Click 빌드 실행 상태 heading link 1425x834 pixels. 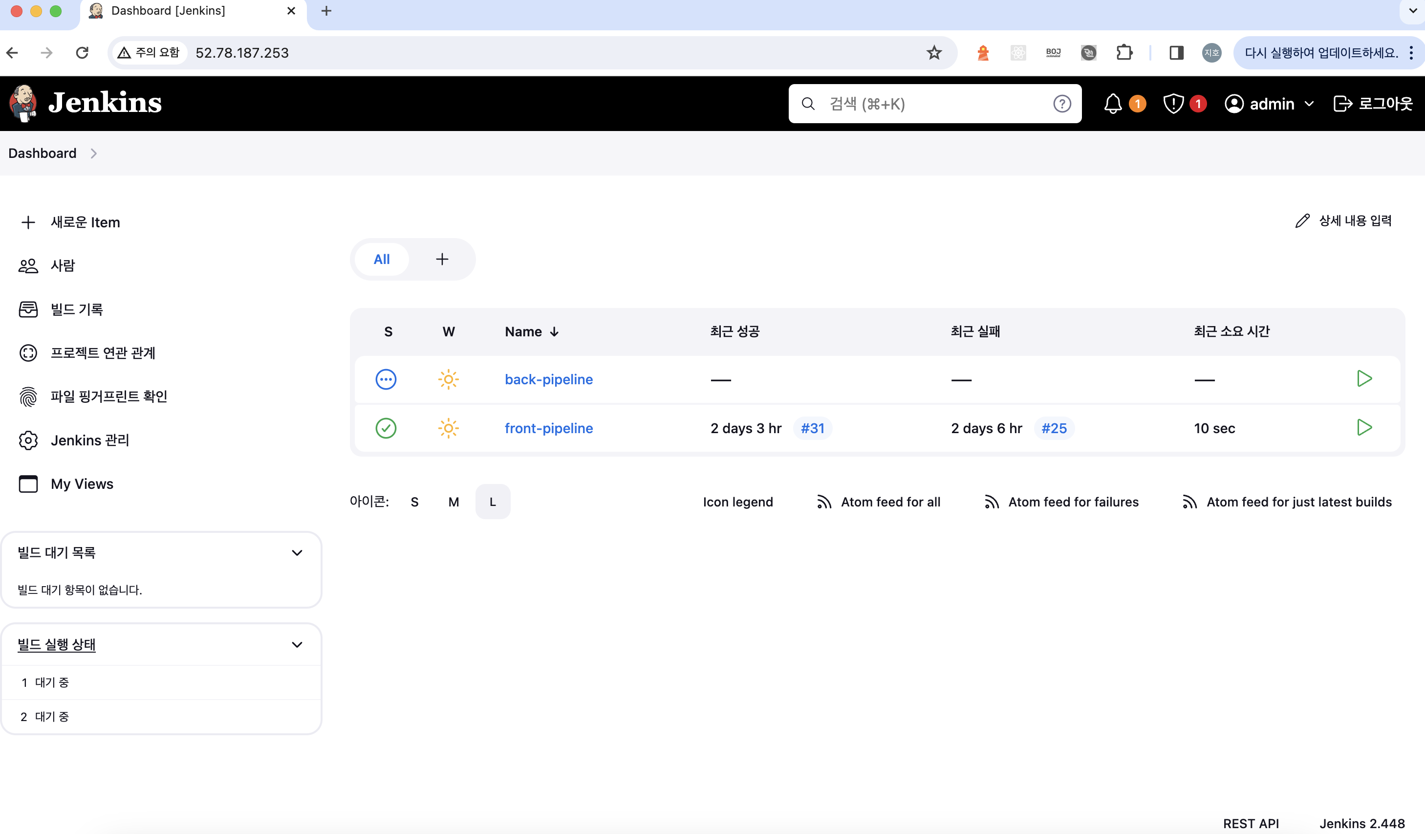click(x=57, y=645)
